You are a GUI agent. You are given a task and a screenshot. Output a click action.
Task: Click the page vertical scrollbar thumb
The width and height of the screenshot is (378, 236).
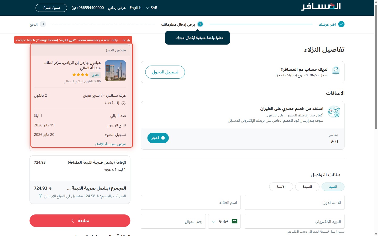click(376, 67)
